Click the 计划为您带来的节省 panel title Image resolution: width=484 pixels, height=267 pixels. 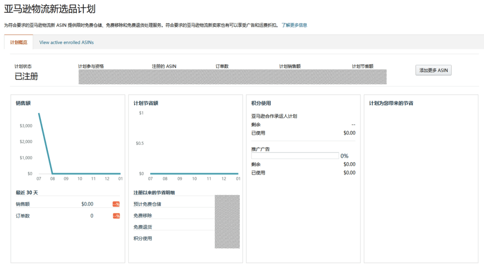coord(391,103)
